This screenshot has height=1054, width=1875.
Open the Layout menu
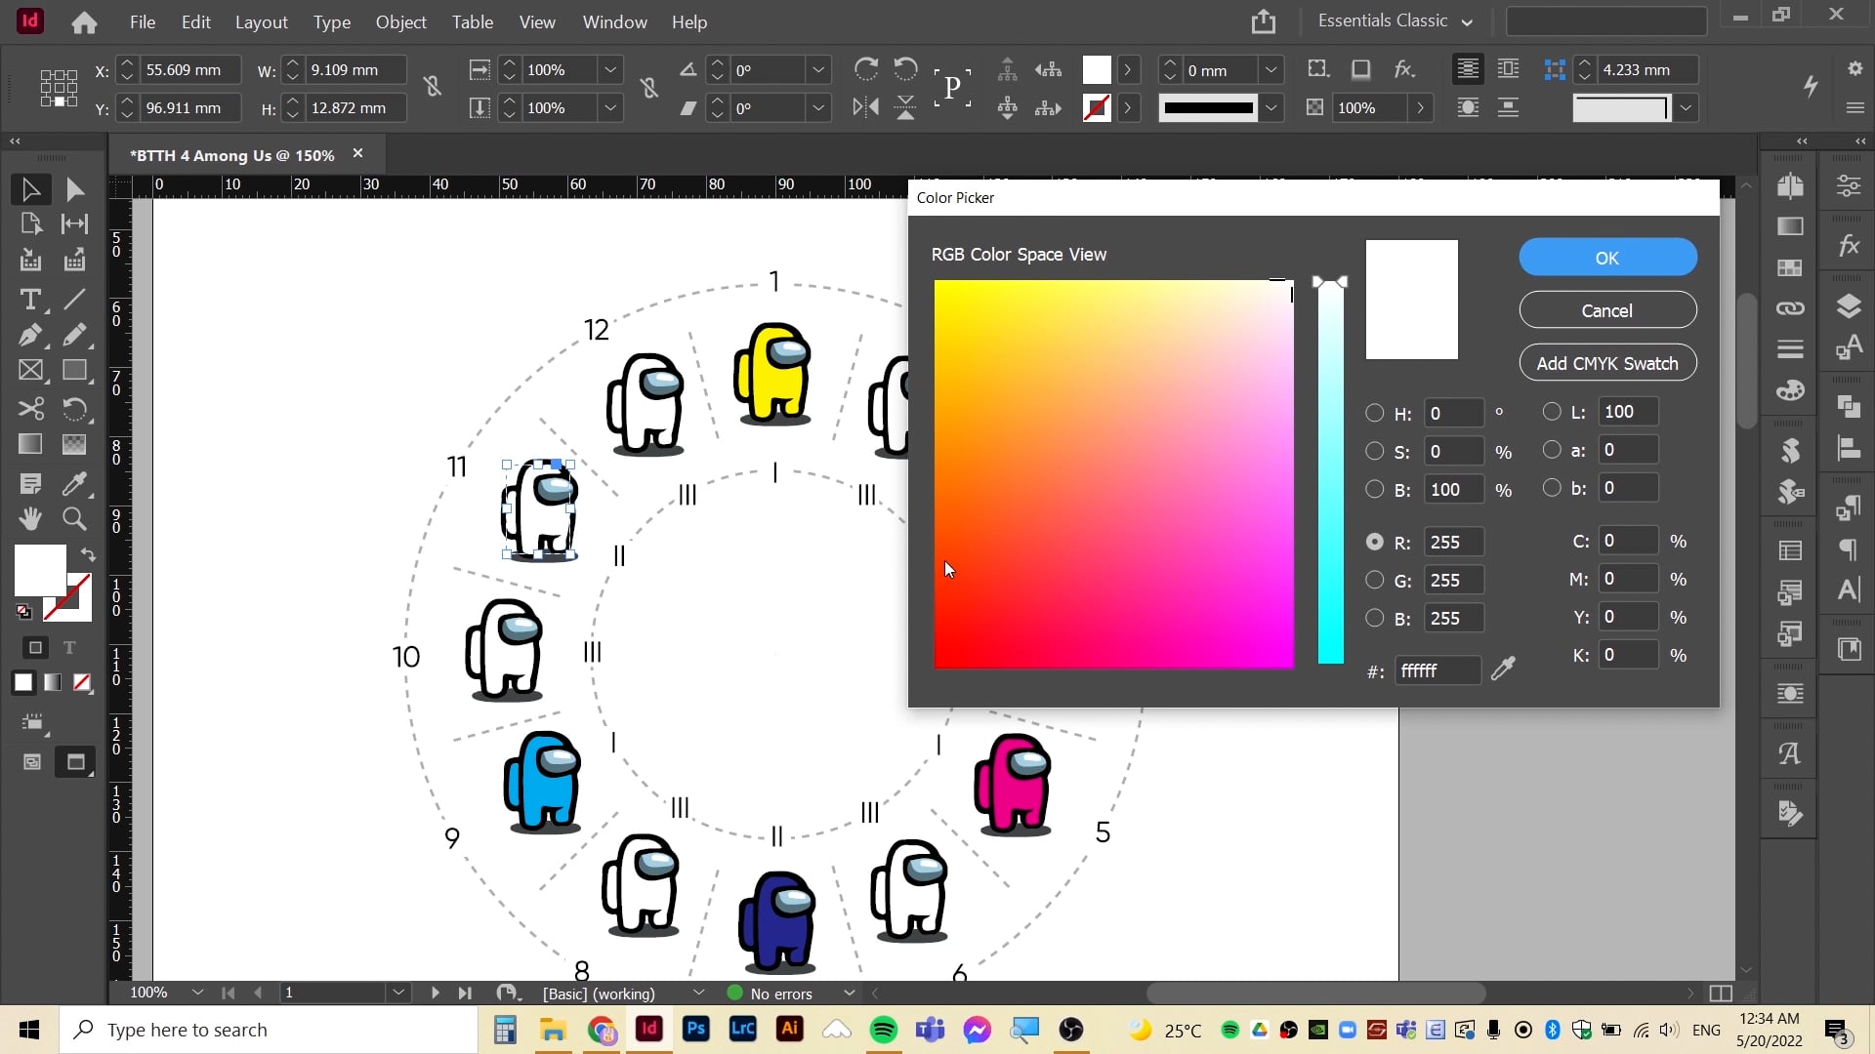point(261,21)
